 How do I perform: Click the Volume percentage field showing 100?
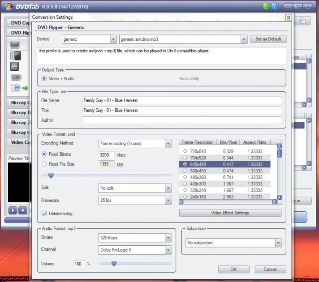[78, 264]
